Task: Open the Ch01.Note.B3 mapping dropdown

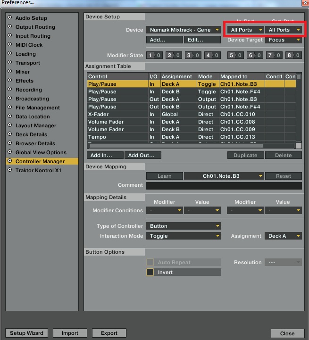Action: 224,176
